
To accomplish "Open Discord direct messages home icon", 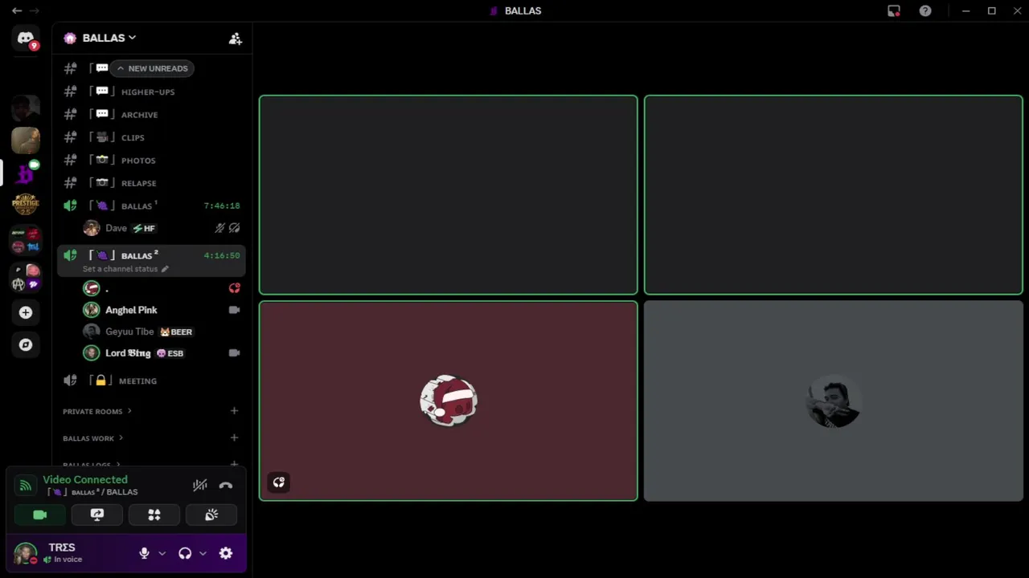I will 26,38.
